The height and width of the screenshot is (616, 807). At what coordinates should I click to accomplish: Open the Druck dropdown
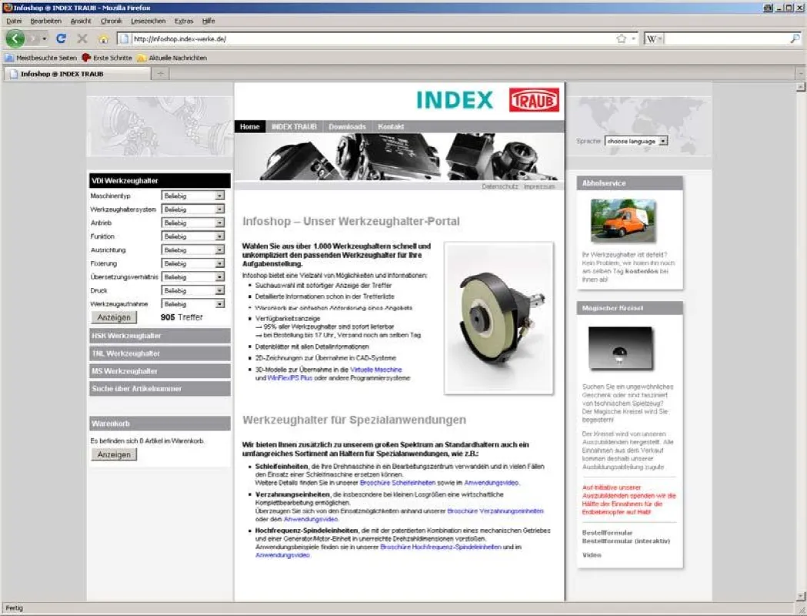coord(193,290)
